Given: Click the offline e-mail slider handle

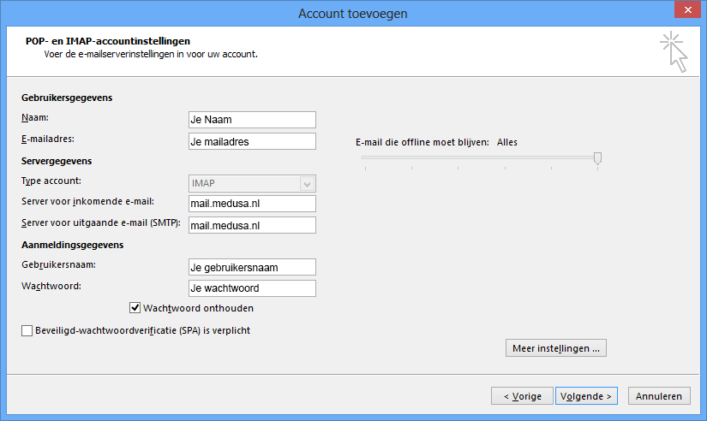Looking at the screenshot, I should (597, 158).
